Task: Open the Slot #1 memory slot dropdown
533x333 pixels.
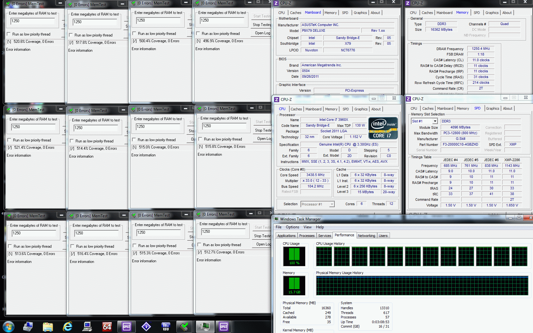Action: click(435, 121)
